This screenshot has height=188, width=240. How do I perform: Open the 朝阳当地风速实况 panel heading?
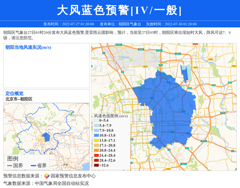tap(28, 47)
